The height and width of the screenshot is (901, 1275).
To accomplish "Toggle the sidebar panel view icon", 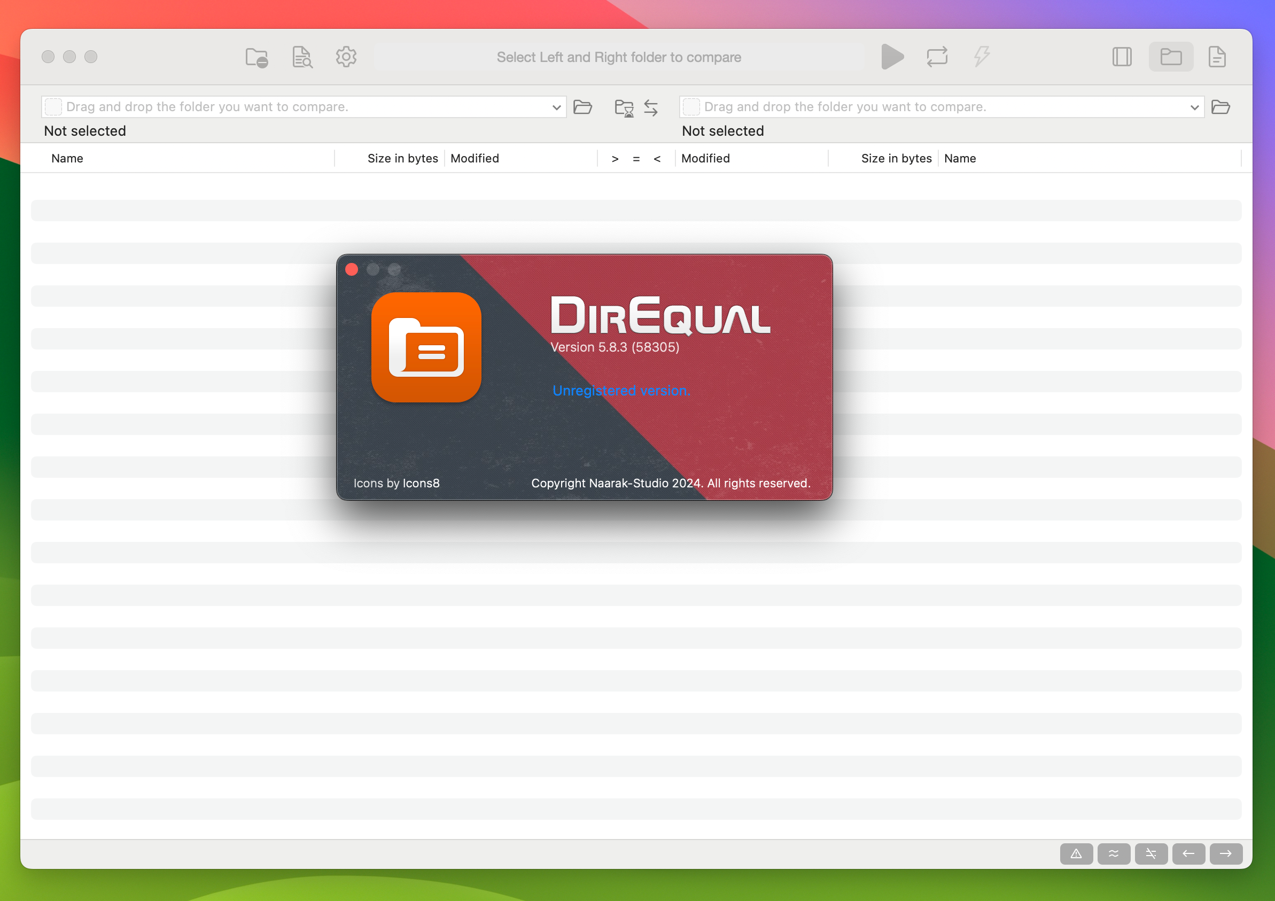I will [x=1122, y=57].
